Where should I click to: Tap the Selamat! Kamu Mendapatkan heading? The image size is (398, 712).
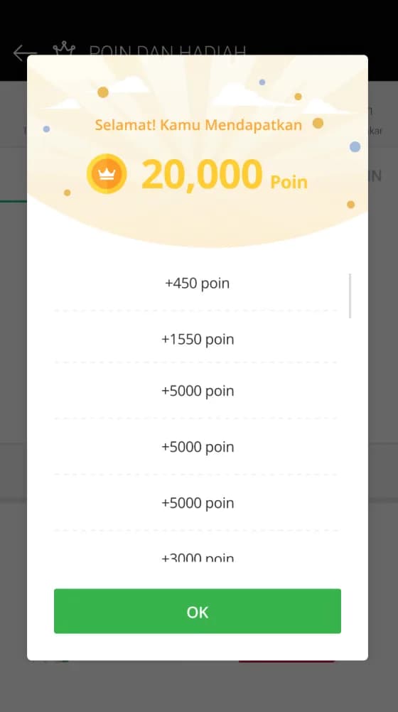pos(198,125)
